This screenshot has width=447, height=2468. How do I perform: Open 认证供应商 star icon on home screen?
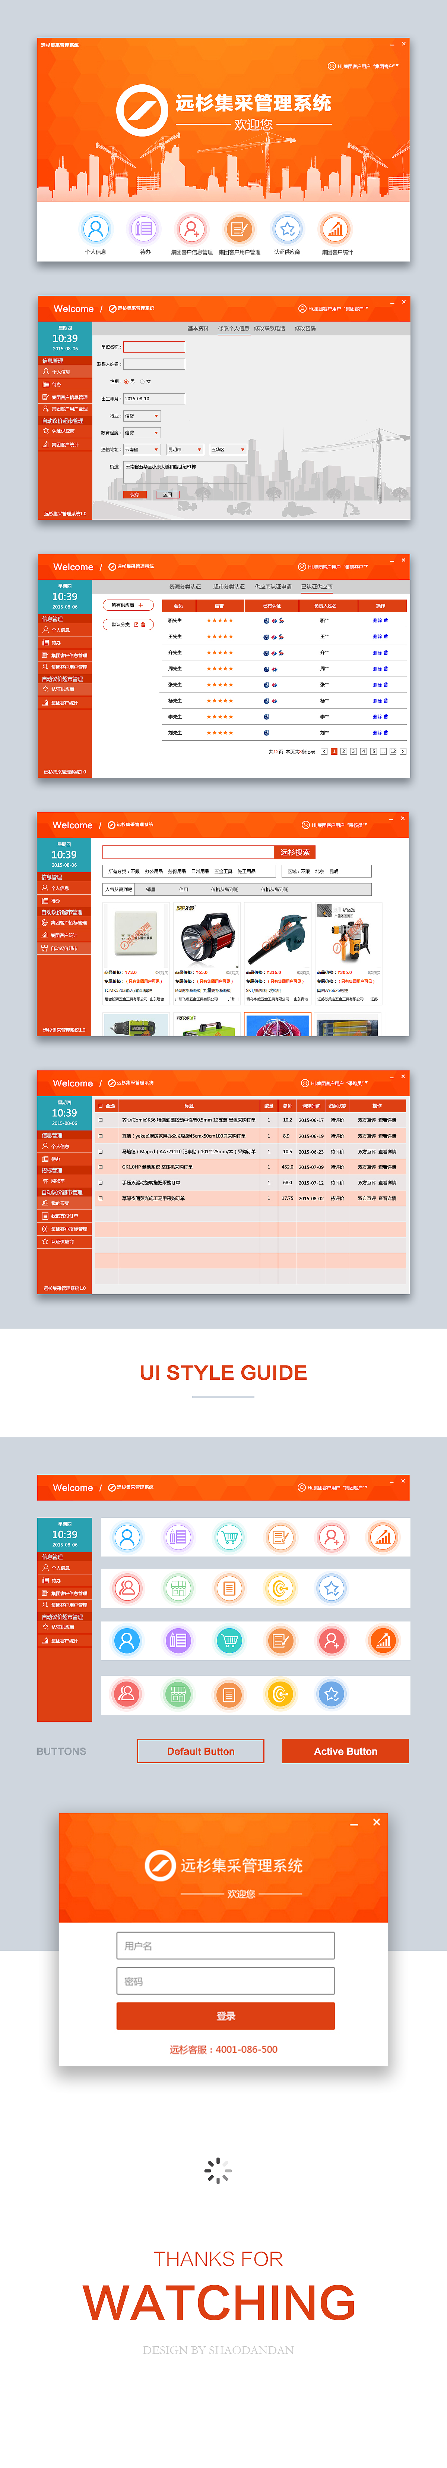pos(287,229)
